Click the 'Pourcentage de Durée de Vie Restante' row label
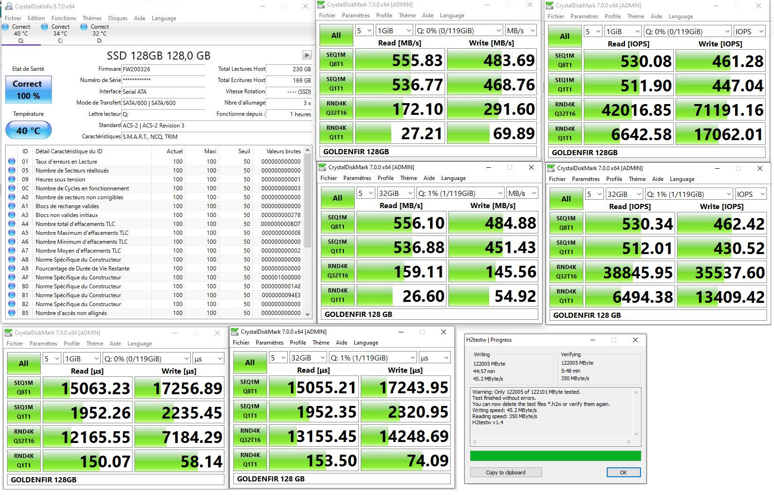Image resolution: width=774 pixels, height=495 pixels. [82, 268]
